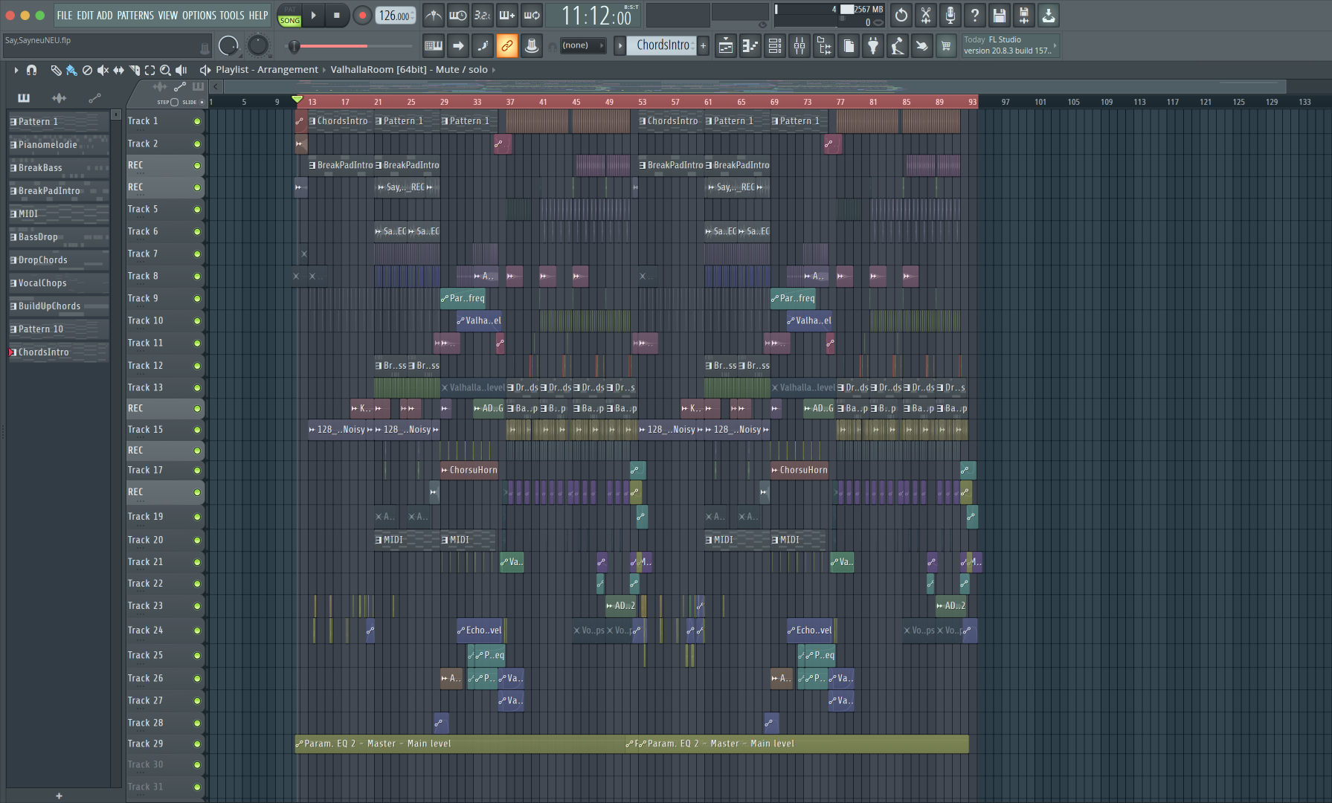Open the EDIT menu
This screenshot has width=1332, height=803.
(85, 15)
